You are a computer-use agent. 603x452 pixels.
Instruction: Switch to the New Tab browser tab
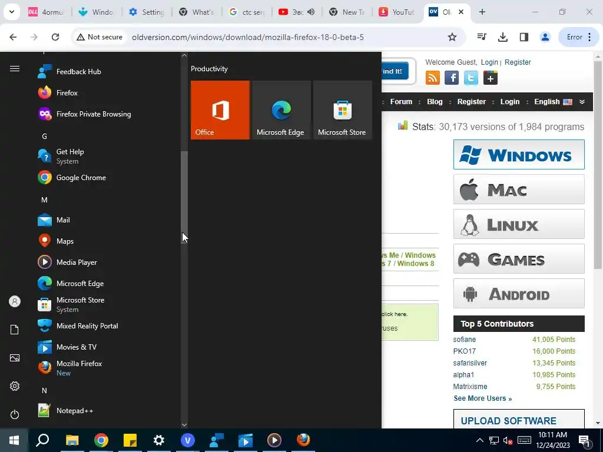347,12
